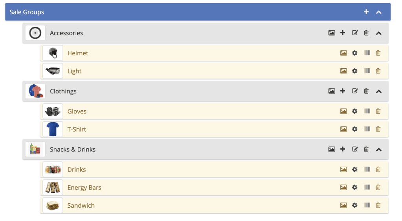Delete the Accessories group
Viewport: 402px width, 221px height.
pos(366,33)
